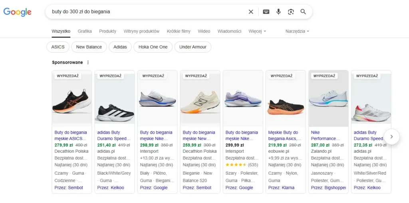Switch to the Produkty tab
This screenshot has height=203, width=409.
coord(107,31)
